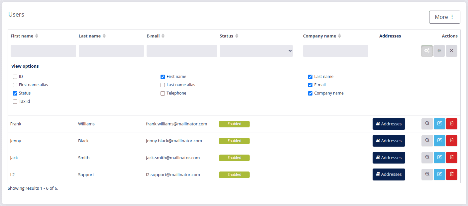Edit L2 Support user record
The width and height of the screenshot is (468, 206).
pos(439,174)
